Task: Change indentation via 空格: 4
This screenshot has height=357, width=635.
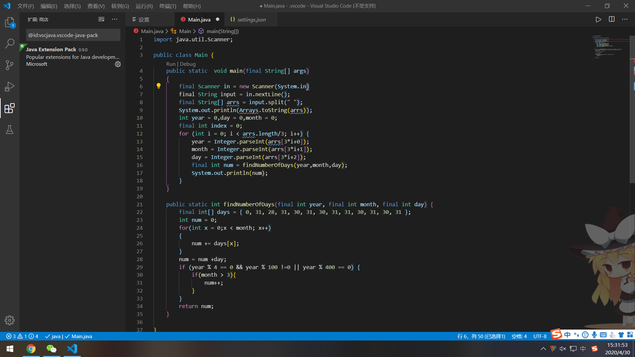Action: tap(519, 336)
